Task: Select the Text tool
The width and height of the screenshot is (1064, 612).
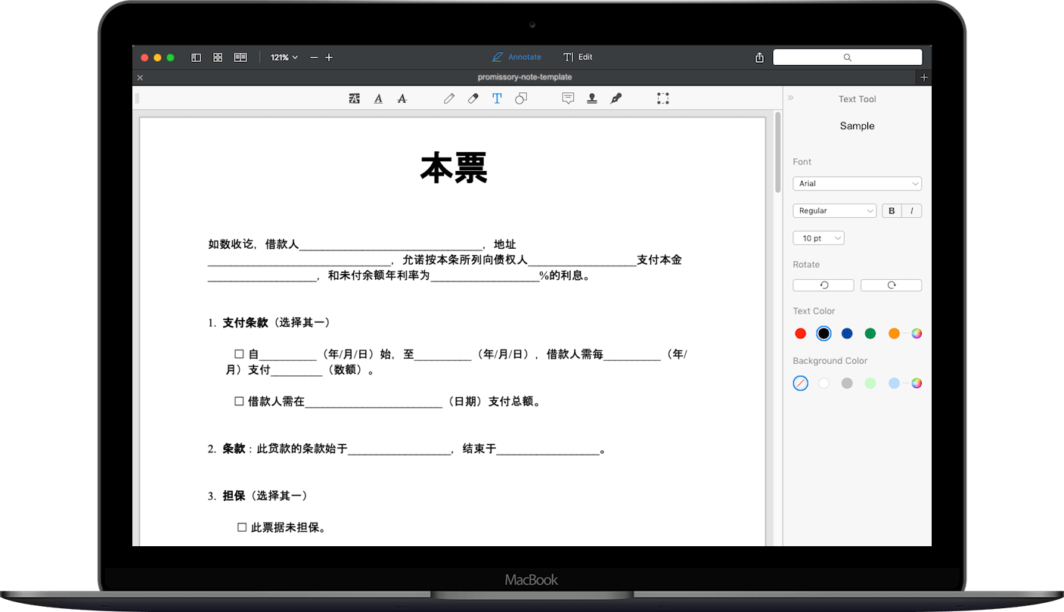Action: click(497, 98)
